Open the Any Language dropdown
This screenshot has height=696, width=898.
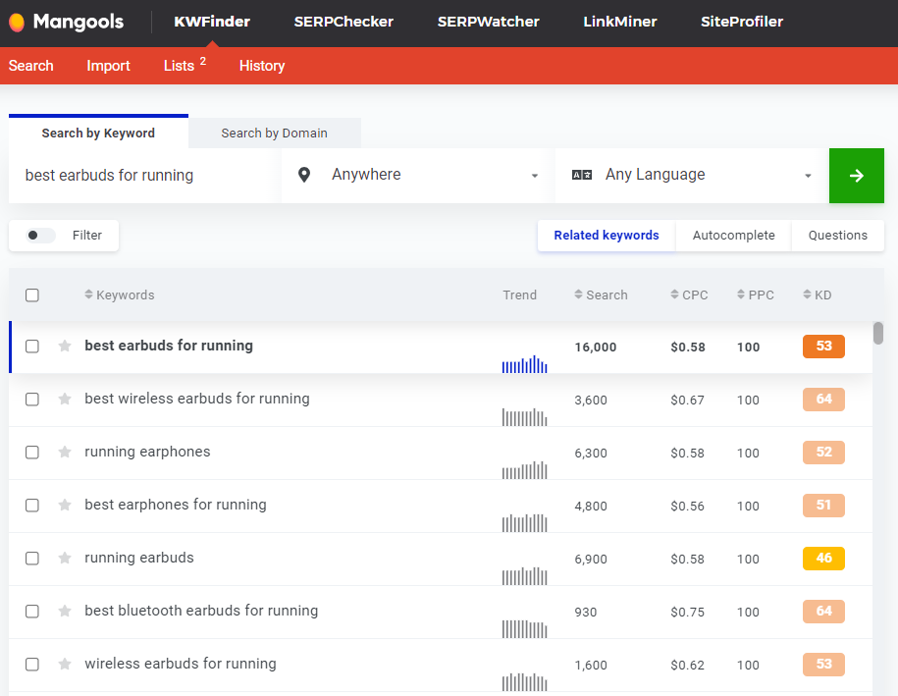tap(692, 176)
